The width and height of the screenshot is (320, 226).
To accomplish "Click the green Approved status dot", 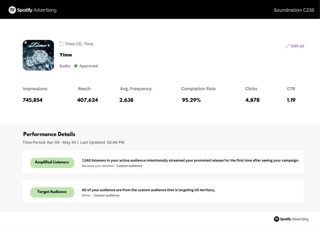I will pyautogui.click(x=76, y=66).
